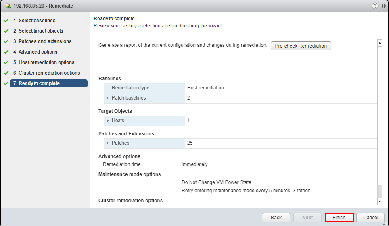
Task: Expand the Hosts row
Action: [x=108, y=120]
